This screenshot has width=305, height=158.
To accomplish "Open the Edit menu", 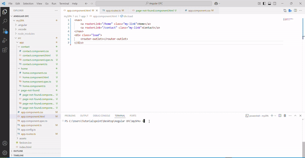I will click(18, 3).
